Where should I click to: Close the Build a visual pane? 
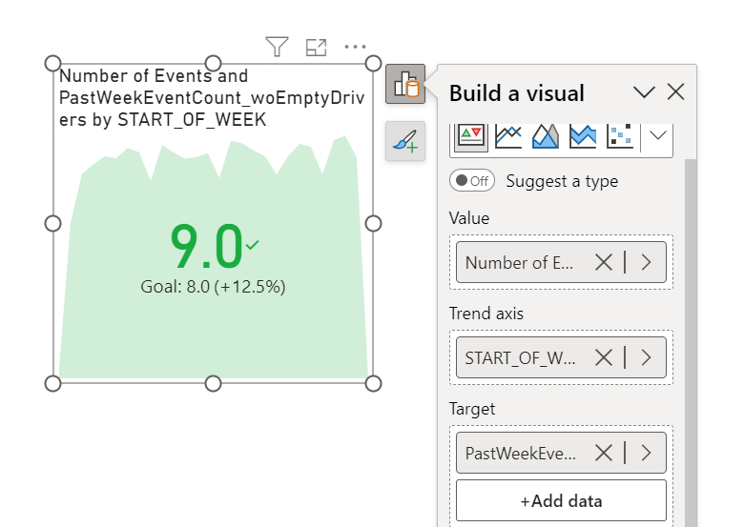[x=675, y=91]
